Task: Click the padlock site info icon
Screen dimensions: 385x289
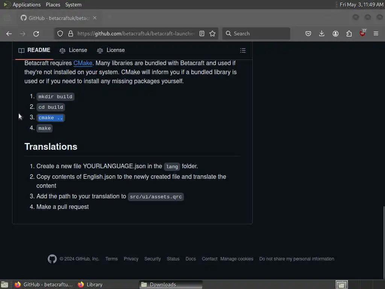Action: [71, 33]
